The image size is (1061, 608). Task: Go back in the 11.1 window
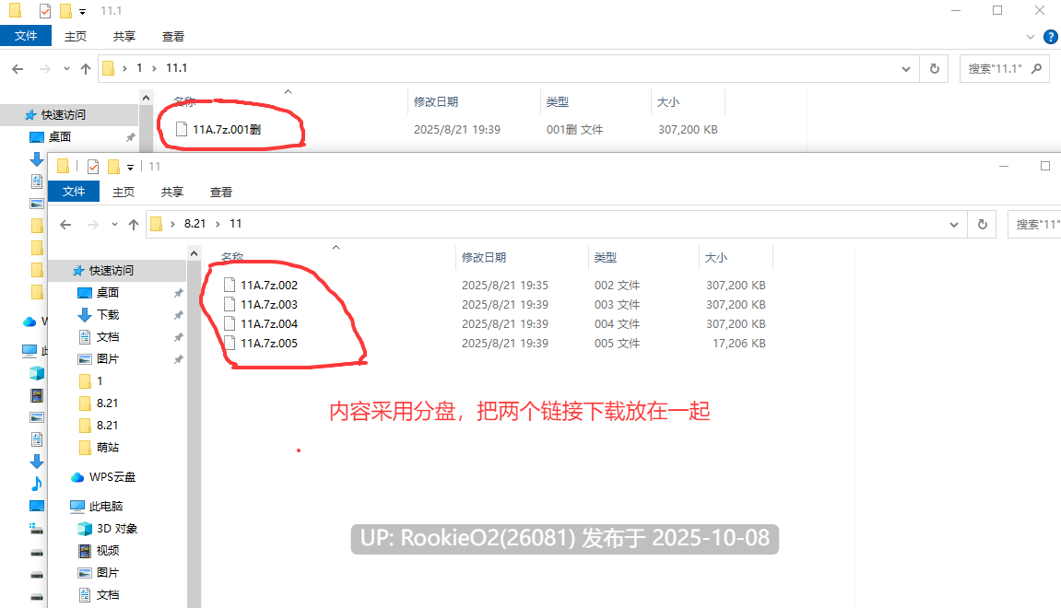18,68
